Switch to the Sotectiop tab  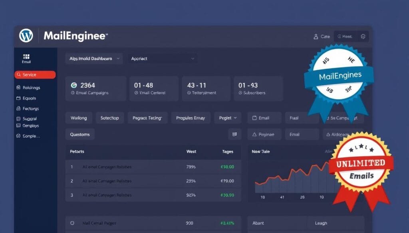point(109,118)
